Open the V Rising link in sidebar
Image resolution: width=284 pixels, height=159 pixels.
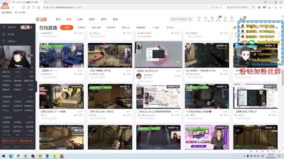5,110
